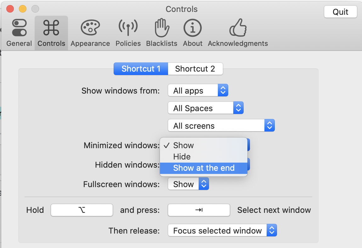Click the command key icon above Controls

[51, 27]
